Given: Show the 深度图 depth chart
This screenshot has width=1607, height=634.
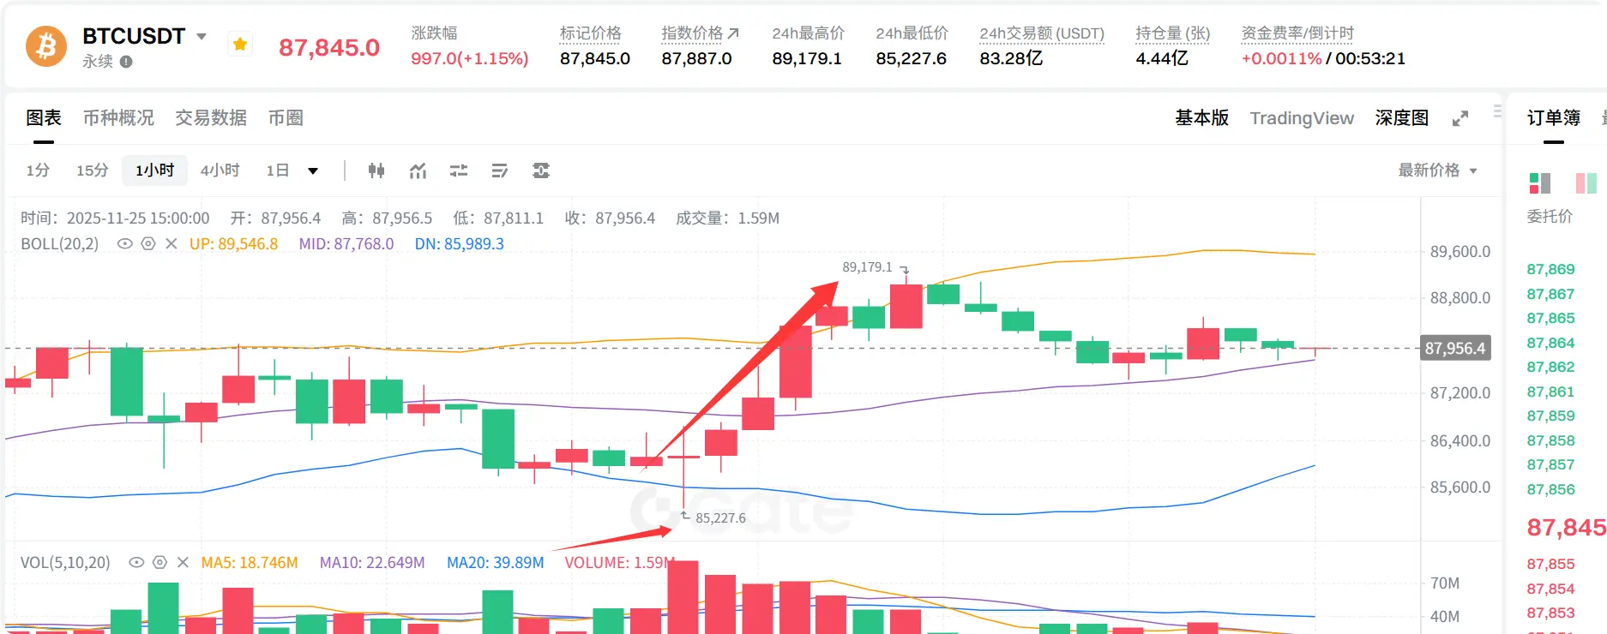Looking at the screenshot, I should click(1402, 118).
